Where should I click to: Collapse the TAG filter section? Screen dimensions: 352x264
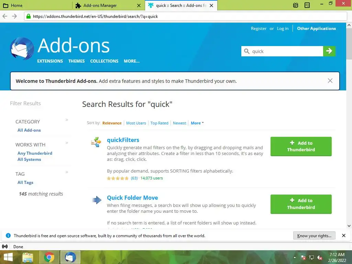click(x=67, y=172)
